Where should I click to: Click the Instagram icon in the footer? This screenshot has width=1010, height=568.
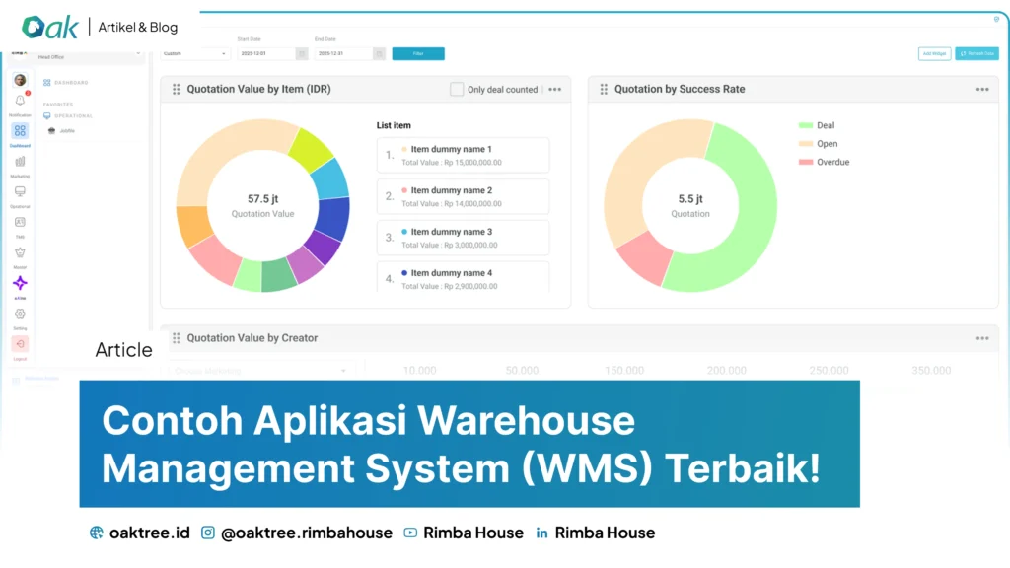pyautogui.click(x=207, y=532)
